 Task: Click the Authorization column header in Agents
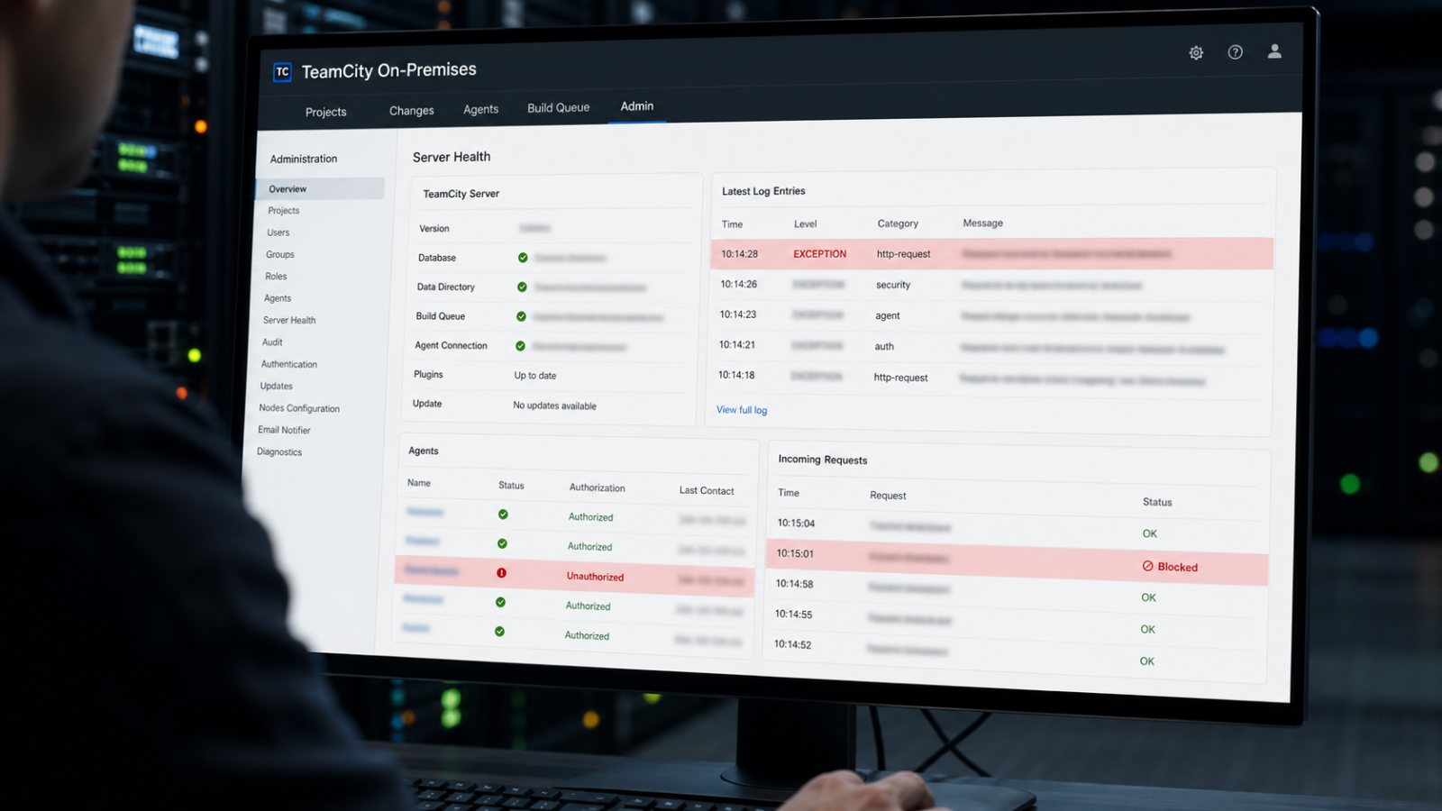click(x=597, y=488)
